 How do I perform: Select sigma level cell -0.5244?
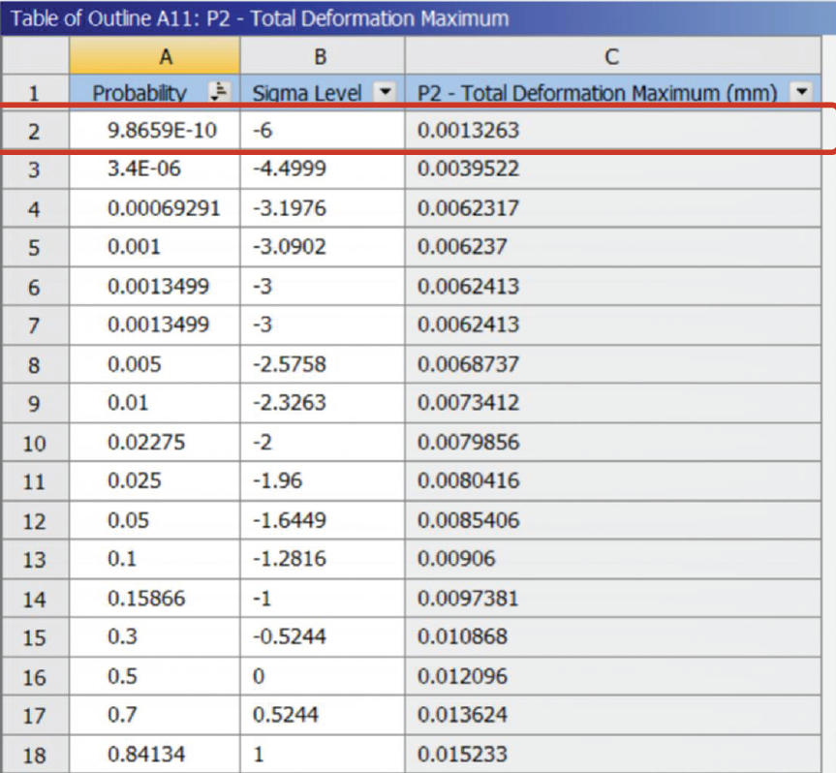(x=323, y=636)
